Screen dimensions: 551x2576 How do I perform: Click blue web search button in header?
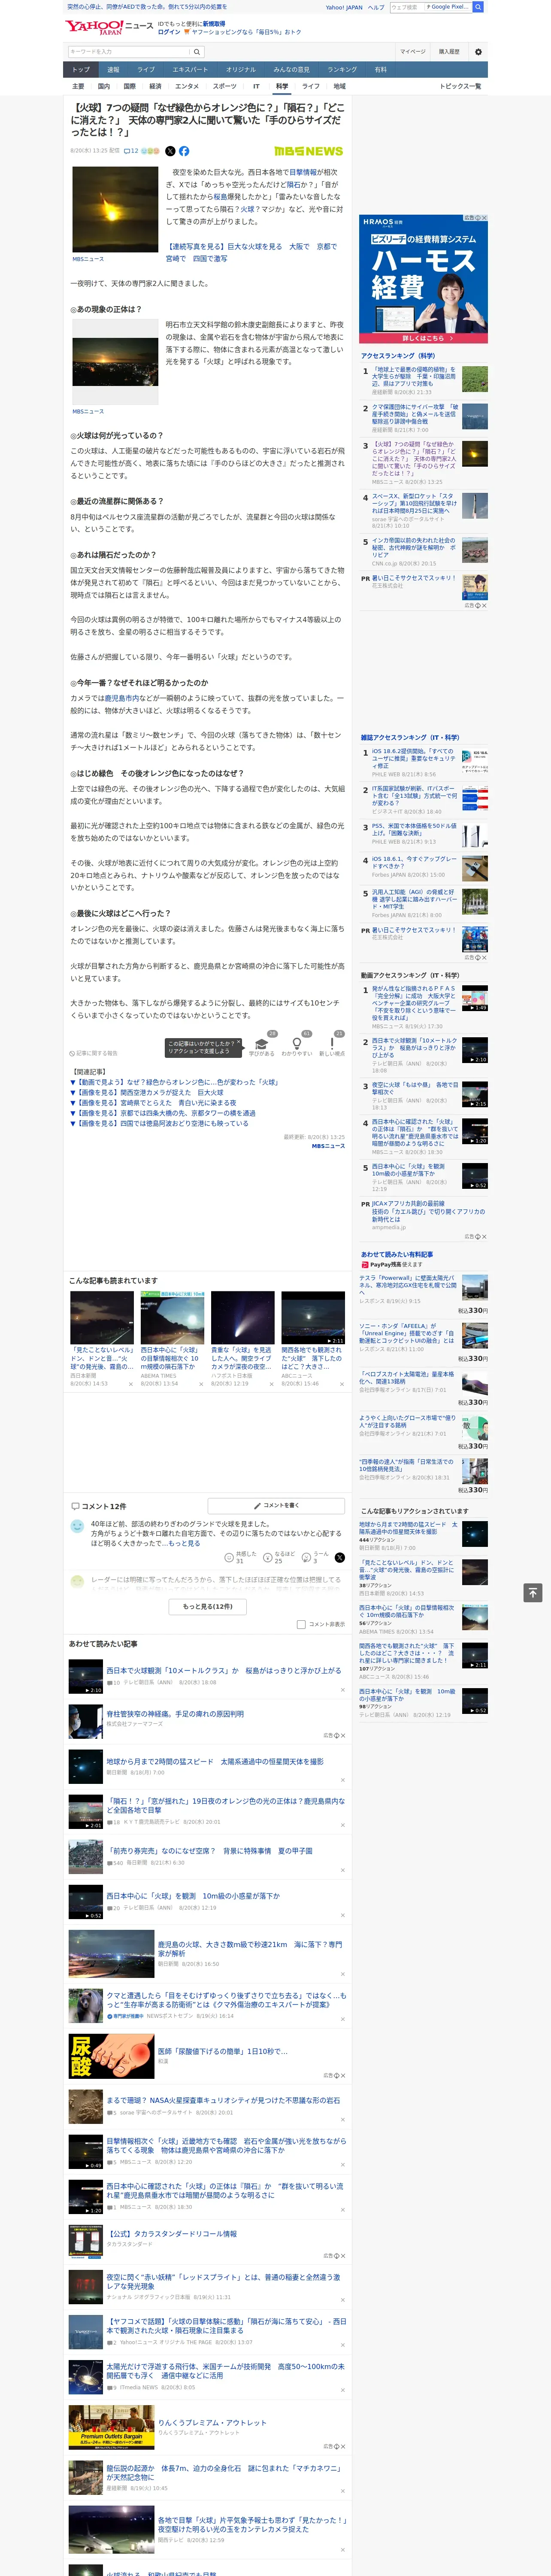(x=478, y=7)
